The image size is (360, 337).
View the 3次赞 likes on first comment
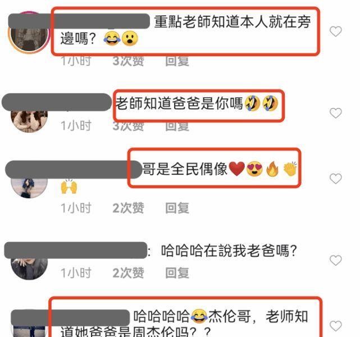[129, 61]
